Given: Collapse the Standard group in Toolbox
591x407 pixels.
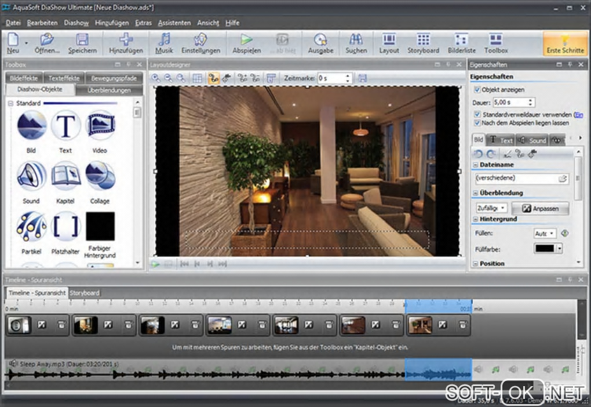Looking at the screenshot, I should (x=10, y=103).
